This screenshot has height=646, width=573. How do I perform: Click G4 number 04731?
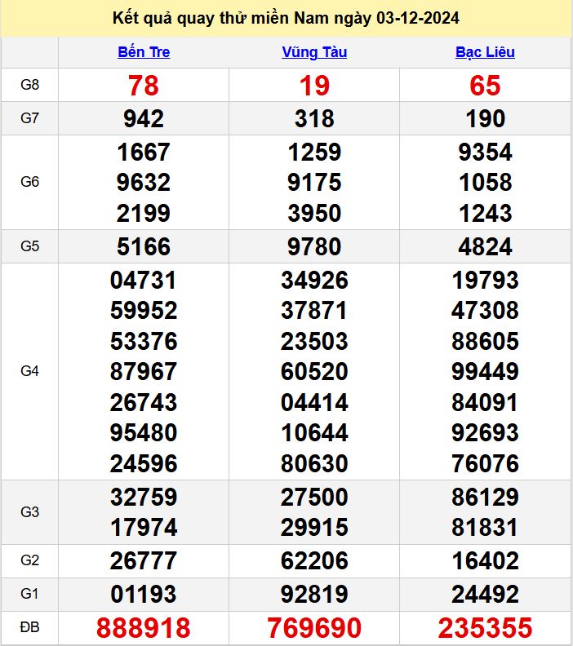[144, 280]
